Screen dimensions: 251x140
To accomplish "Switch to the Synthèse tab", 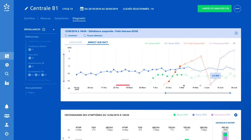I will (29, 18).
